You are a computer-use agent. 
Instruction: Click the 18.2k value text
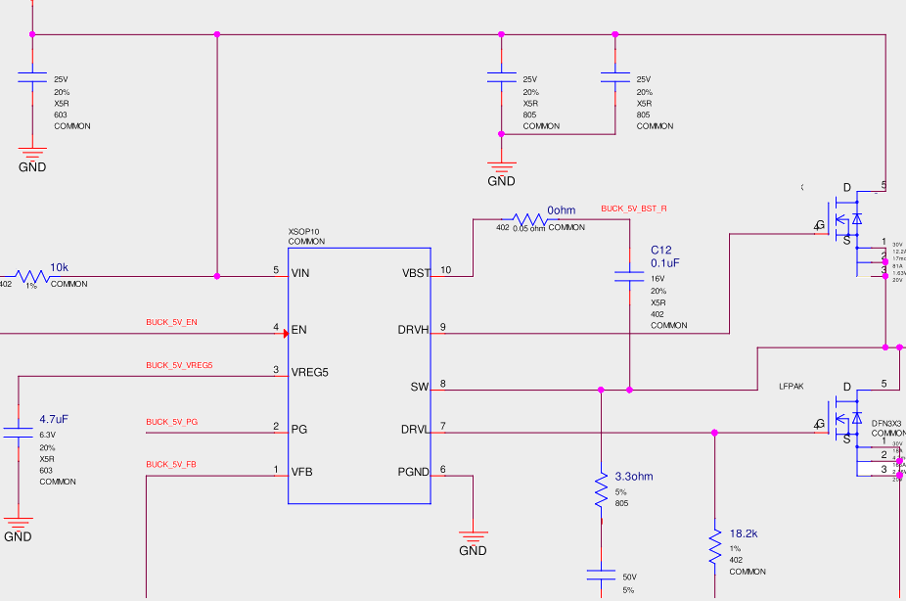coord(744,534)
